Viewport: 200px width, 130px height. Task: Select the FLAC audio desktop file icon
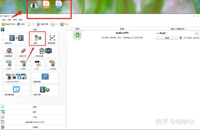(46, 6)
